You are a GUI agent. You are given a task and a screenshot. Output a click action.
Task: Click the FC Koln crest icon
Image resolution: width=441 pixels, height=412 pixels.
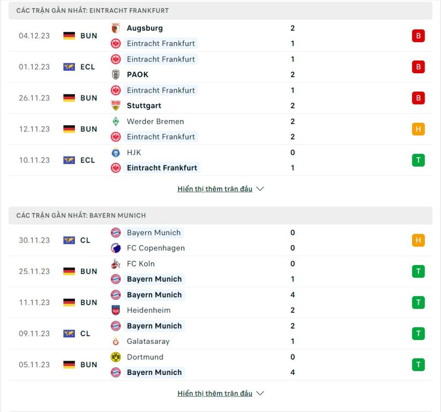pyautogui.click(x=115, y=264)
